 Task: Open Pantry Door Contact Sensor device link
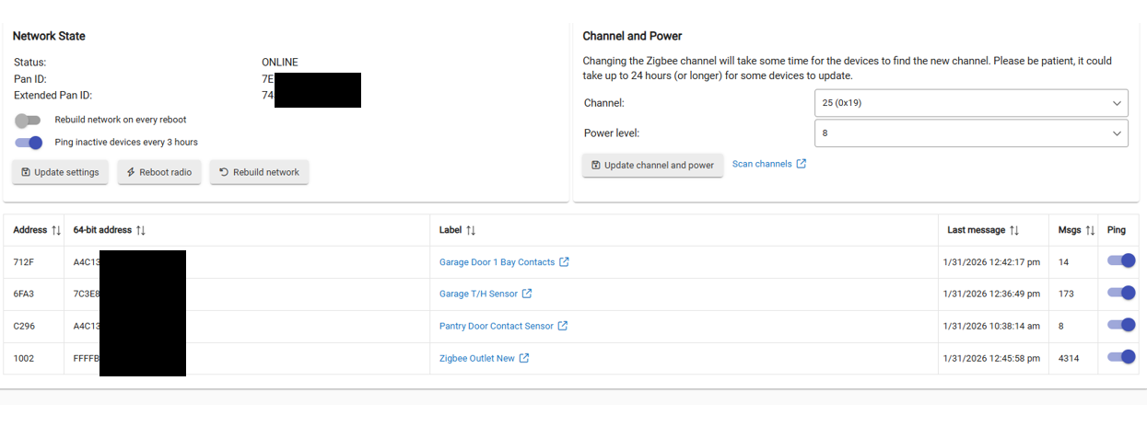point(496,326)
